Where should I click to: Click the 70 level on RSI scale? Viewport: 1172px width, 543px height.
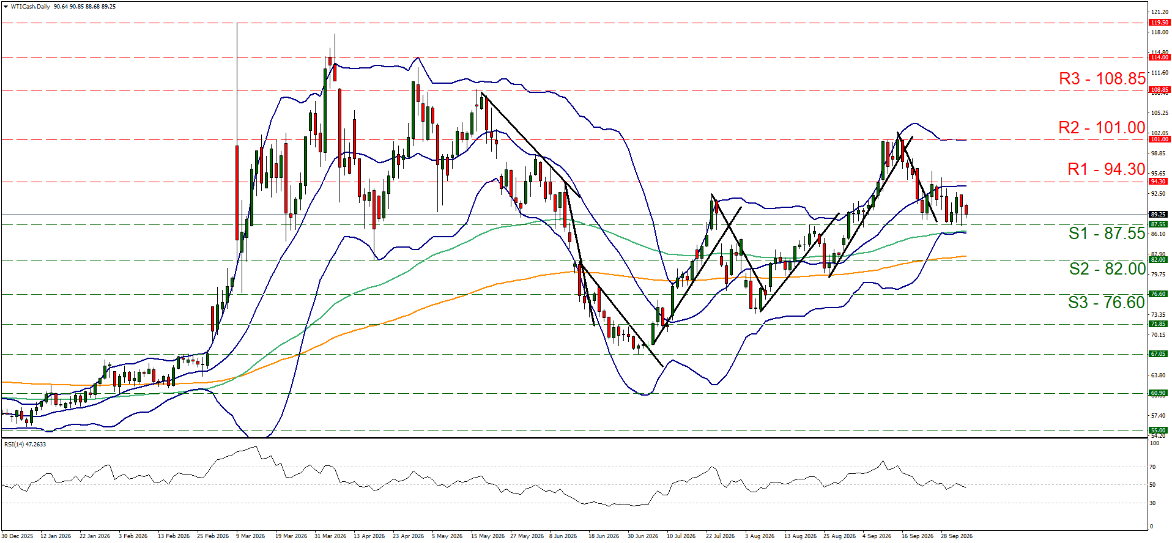pyautogui.click(x=1152, y=467)
